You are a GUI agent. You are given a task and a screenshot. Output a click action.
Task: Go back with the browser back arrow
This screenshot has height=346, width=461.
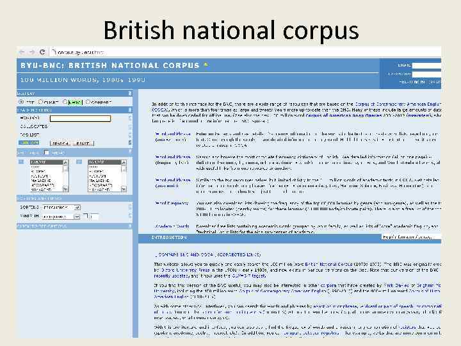pos(22,52)
